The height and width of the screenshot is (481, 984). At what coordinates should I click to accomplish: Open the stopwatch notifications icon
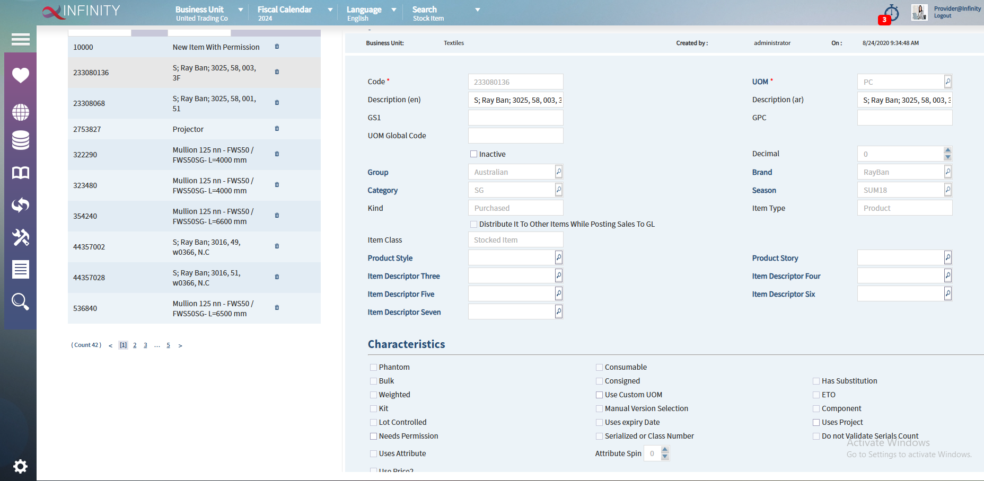891,13
